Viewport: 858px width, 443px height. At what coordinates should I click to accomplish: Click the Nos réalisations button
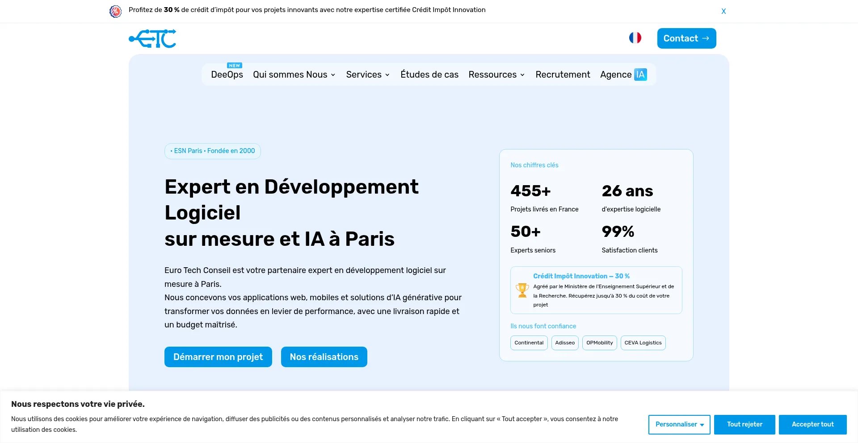point(324,357)
